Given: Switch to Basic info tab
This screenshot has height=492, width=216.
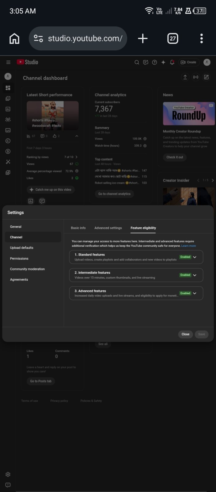Looking at the screenshot, I should click(x=78, y=228).
